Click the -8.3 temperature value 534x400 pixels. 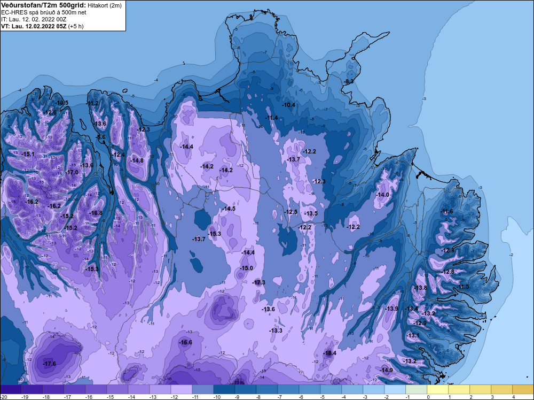pyautogui.click(x=348, y=81)
